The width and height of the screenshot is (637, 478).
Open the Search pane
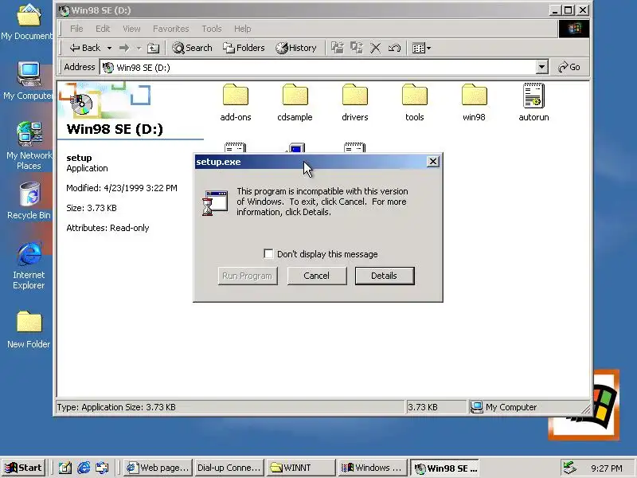coord(192,48)
